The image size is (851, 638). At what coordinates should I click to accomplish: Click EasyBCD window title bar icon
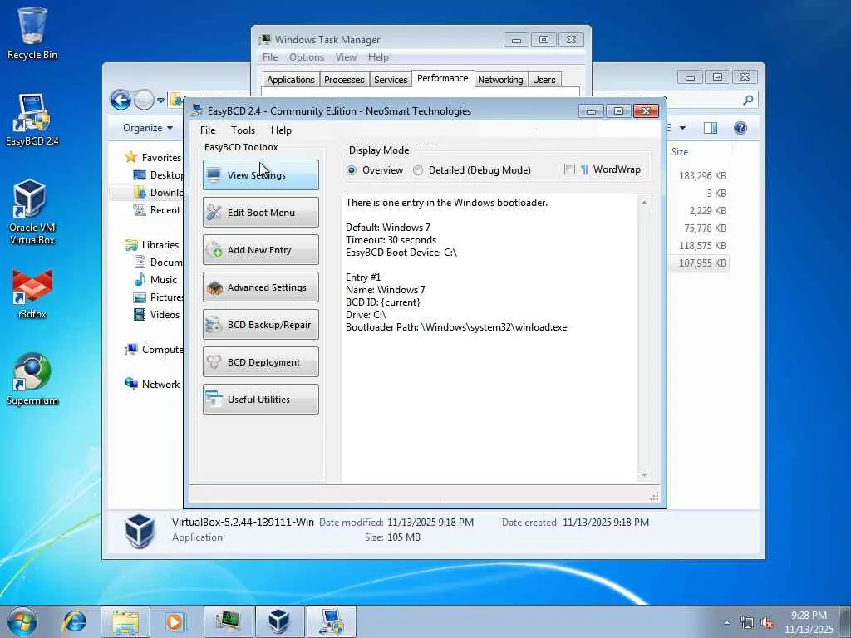click(x=197, y=110)
